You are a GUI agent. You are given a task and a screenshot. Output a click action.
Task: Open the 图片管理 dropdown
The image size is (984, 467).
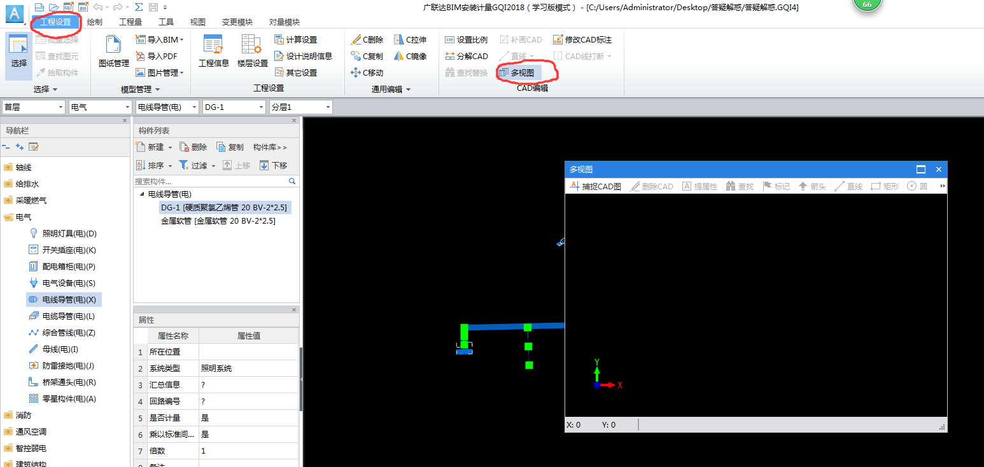(181, 72)
